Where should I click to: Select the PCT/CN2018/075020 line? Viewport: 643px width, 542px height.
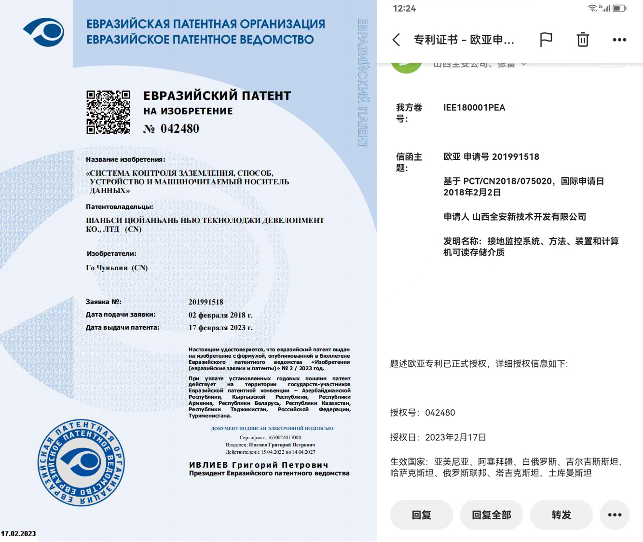(523, 187)
